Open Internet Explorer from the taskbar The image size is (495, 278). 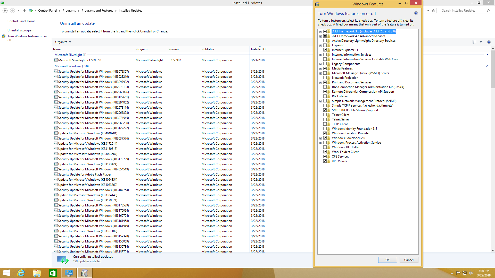pos(21,273)
